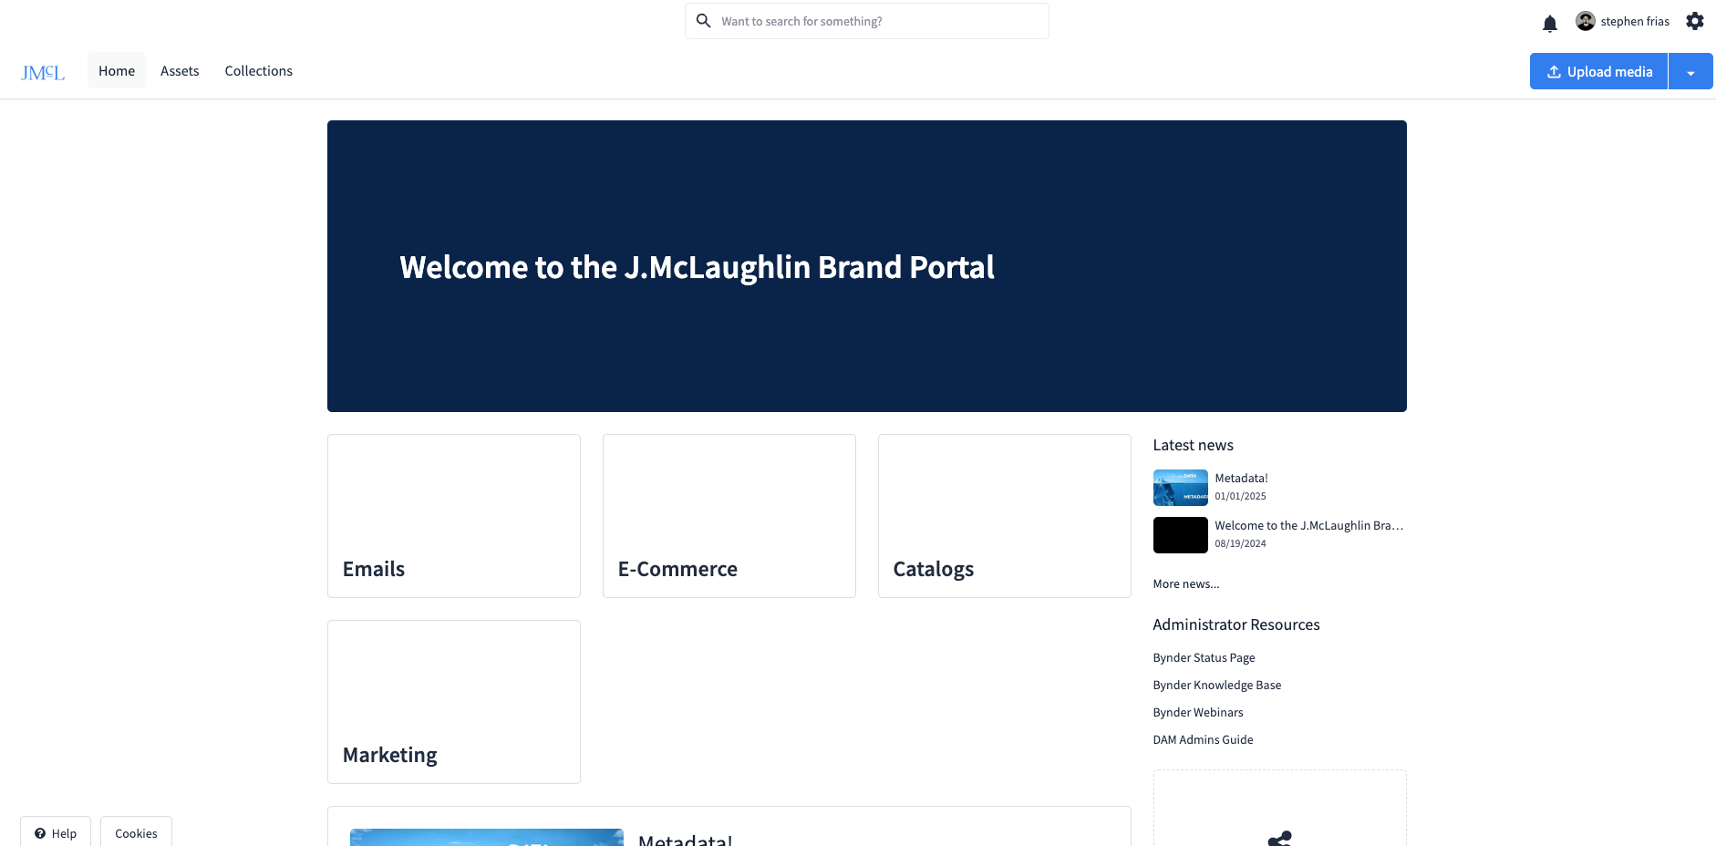1716x846 pixels.
Task: Open DAM Admins Guide link
Action: [x=1203, y=740]
